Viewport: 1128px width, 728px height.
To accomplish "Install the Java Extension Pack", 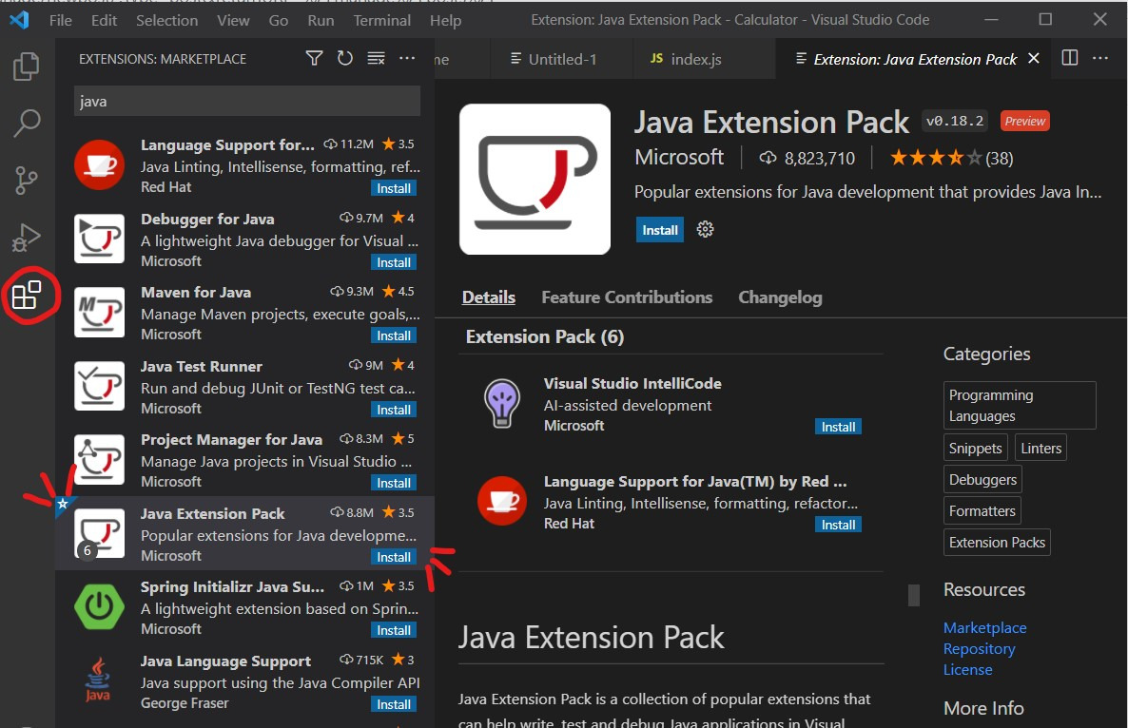I will click(659, 229).
